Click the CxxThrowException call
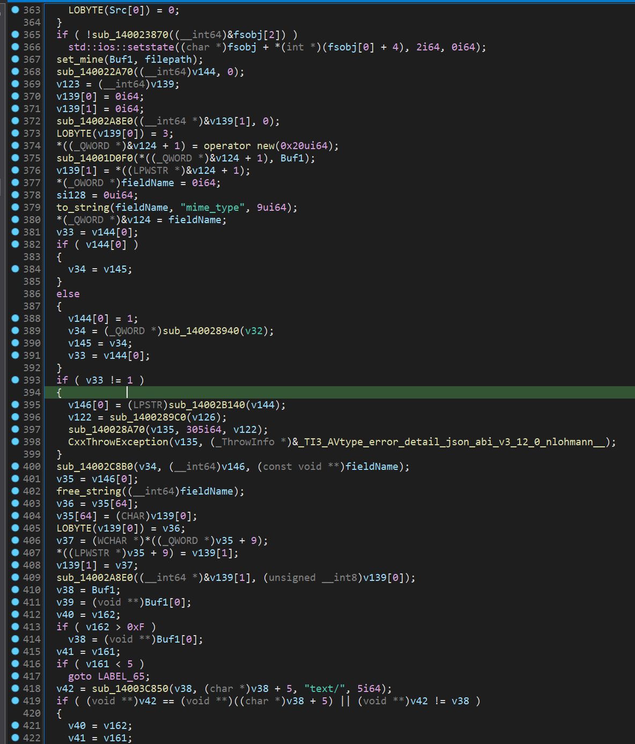Image resolution: width=635 pixels, height=744 pixels. (x=118, y=442)
